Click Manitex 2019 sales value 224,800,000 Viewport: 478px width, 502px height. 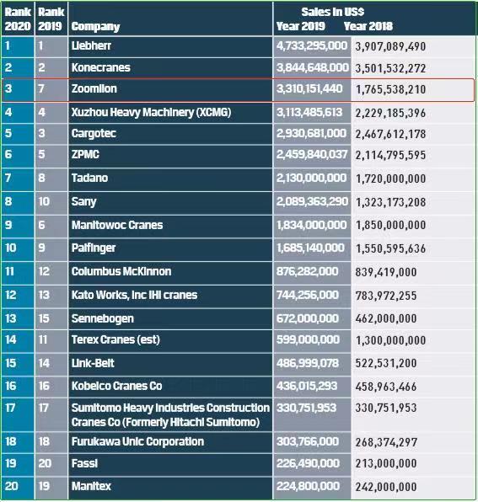[308, 486]
